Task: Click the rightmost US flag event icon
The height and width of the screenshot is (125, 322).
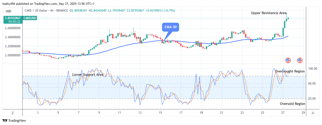Action: pos(300,60)
